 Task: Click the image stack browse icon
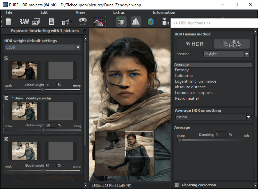[x=36, y=22]
